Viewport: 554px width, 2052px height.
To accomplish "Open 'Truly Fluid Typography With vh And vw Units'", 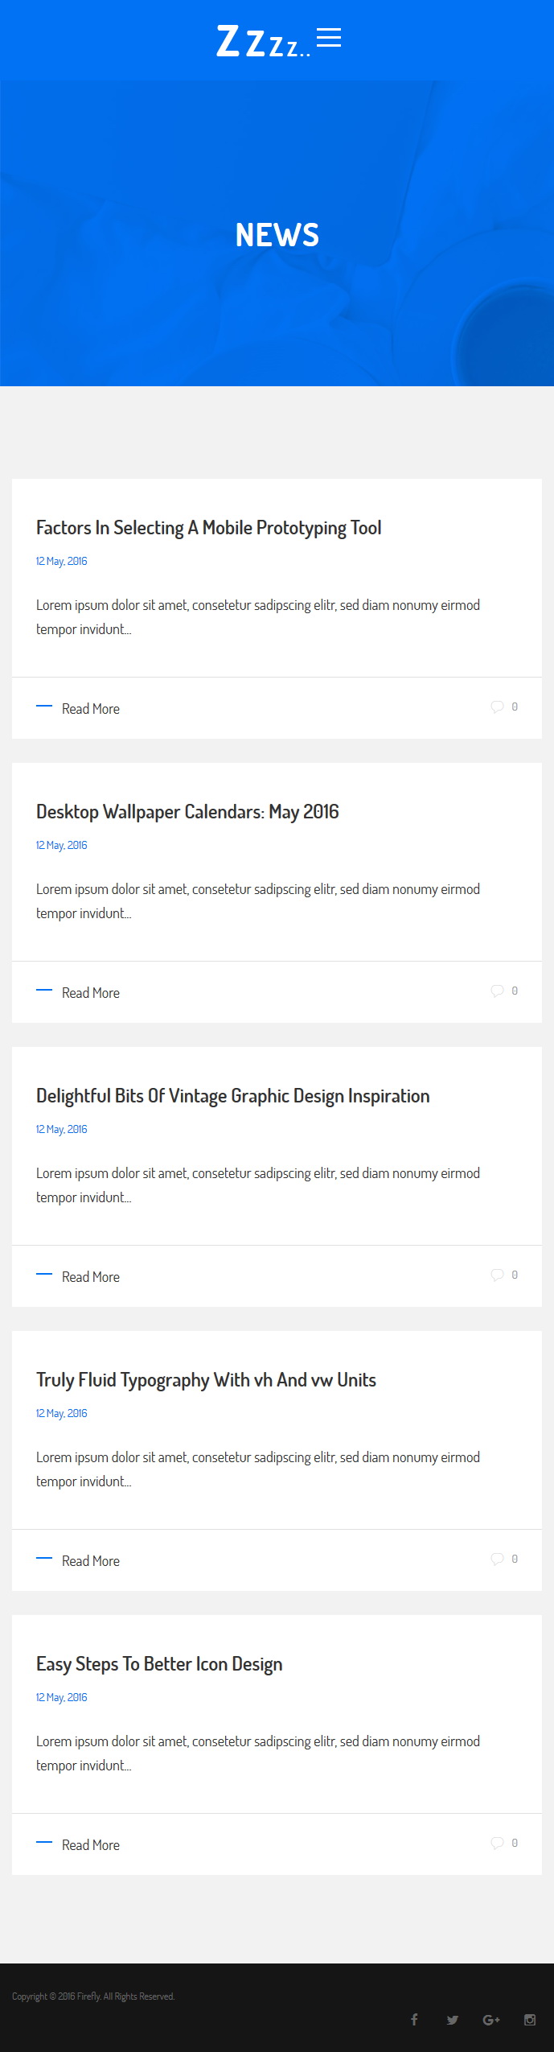I will tap(206, 1380).
